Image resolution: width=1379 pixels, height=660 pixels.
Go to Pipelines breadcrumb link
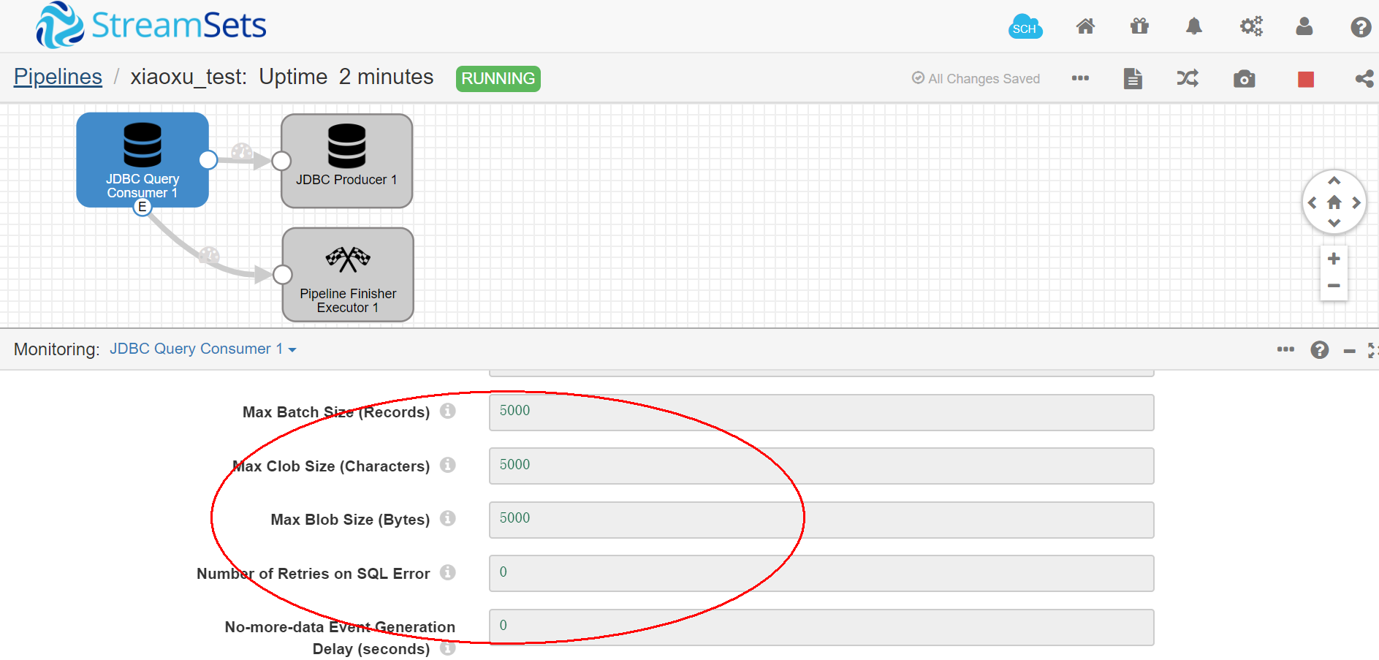tap(58, 77)
